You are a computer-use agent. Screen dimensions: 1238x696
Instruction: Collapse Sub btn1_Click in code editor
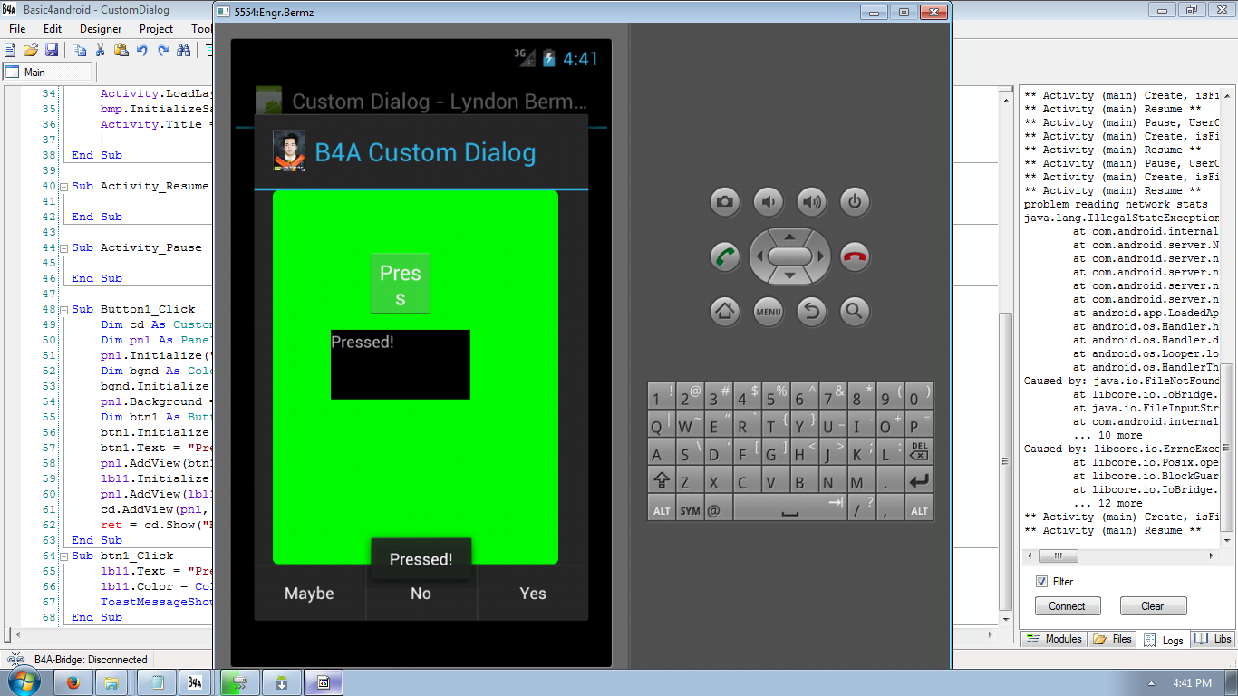click(x=63, y=556)
